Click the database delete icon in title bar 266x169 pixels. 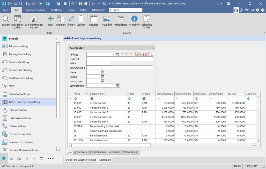pos(20,4)
